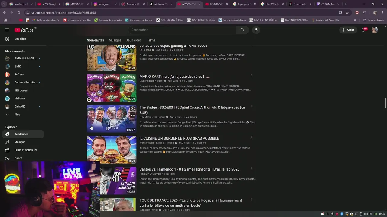Expand subscriptions list with Plus
This screenshot has width=387, height=217.
(x=23, y=115)
